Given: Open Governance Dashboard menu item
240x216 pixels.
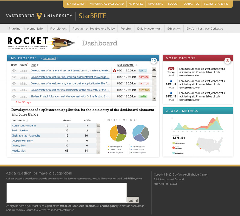Looking at the screenshot, I should (x=107, y=4).
